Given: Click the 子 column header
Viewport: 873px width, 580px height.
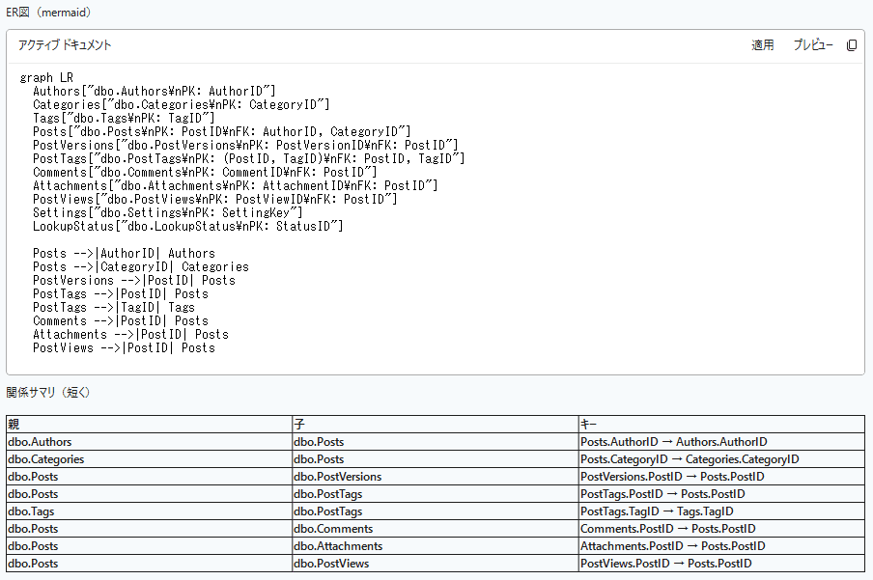Looking at the screenshot, I should (x=297, y=425).
